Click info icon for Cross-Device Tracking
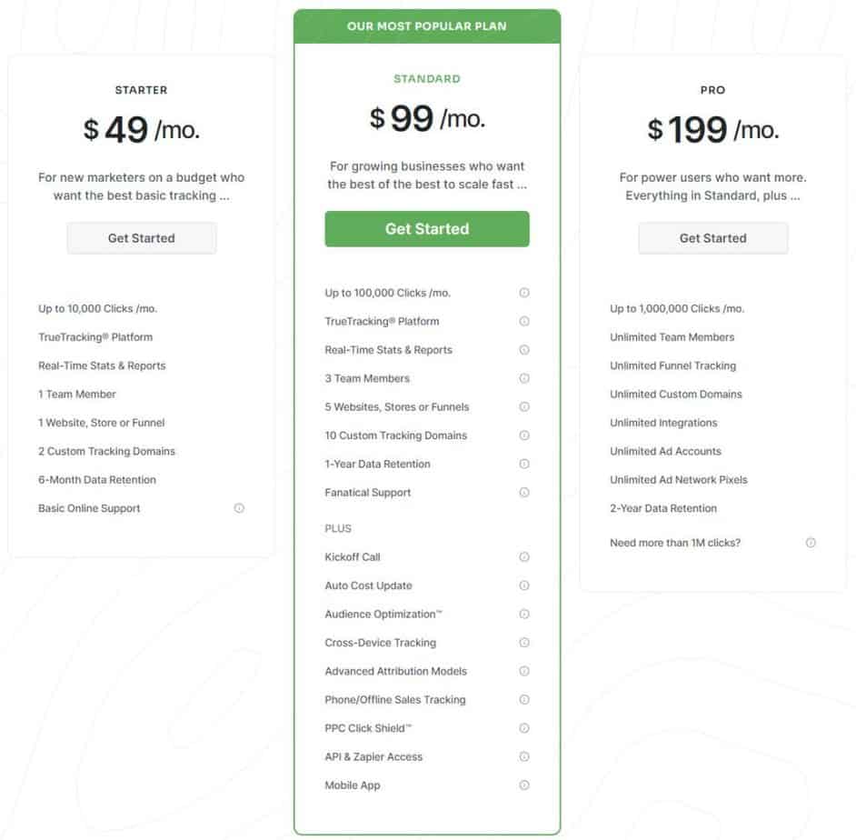 coord(524,643)
